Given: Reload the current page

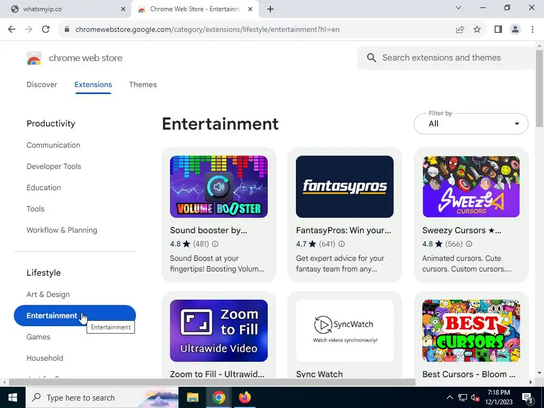Looking at the screenshot, I should (46, 30).
